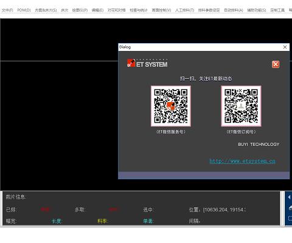Open the 人工排料(T) menu
The height and width of the screenshot is (243, 292).
pyautogui.click(x=184, y=10)
